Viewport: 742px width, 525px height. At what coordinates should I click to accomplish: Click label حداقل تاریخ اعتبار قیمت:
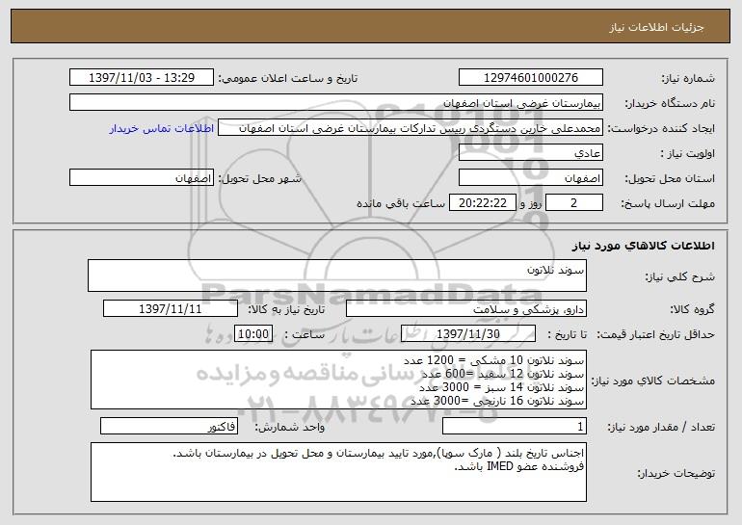(x=656, y=334)
